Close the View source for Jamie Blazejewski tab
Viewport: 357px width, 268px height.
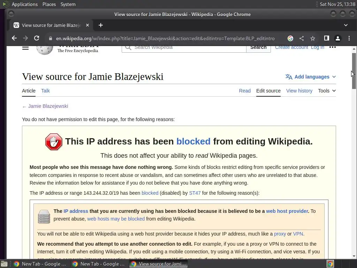click(88, 25)
